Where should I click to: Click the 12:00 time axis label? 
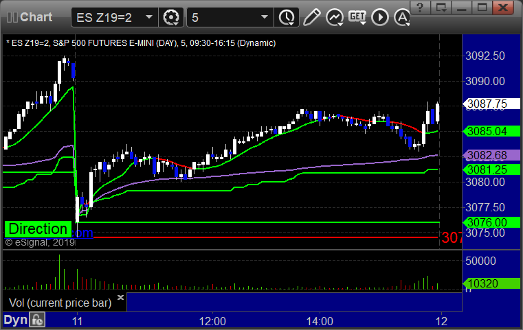coord(212,321)
